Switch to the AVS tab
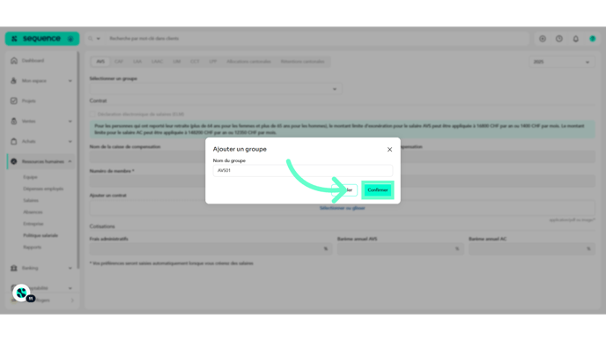 pos(100,62)
